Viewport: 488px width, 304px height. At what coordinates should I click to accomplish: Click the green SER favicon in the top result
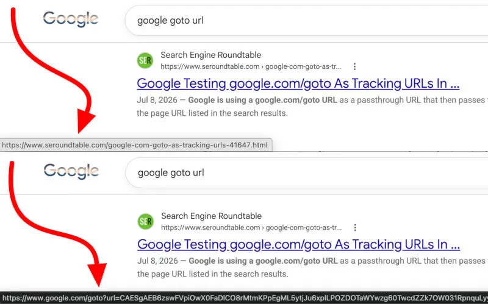[145, 60]
